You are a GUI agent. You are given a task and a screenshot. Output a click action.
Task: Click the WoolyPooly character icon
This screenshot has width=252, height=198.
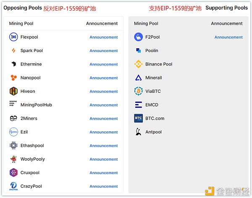point(13,159)
